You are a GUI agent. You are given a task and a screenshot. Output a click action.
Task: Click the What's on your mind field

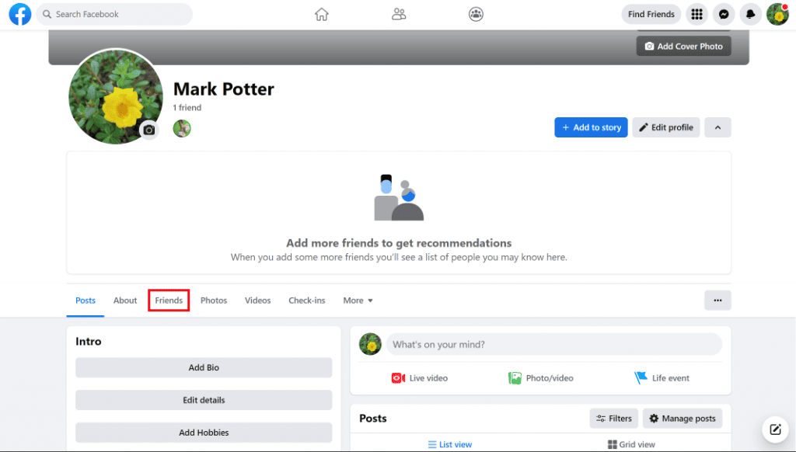pyautogui.click(x=553, y=344)
